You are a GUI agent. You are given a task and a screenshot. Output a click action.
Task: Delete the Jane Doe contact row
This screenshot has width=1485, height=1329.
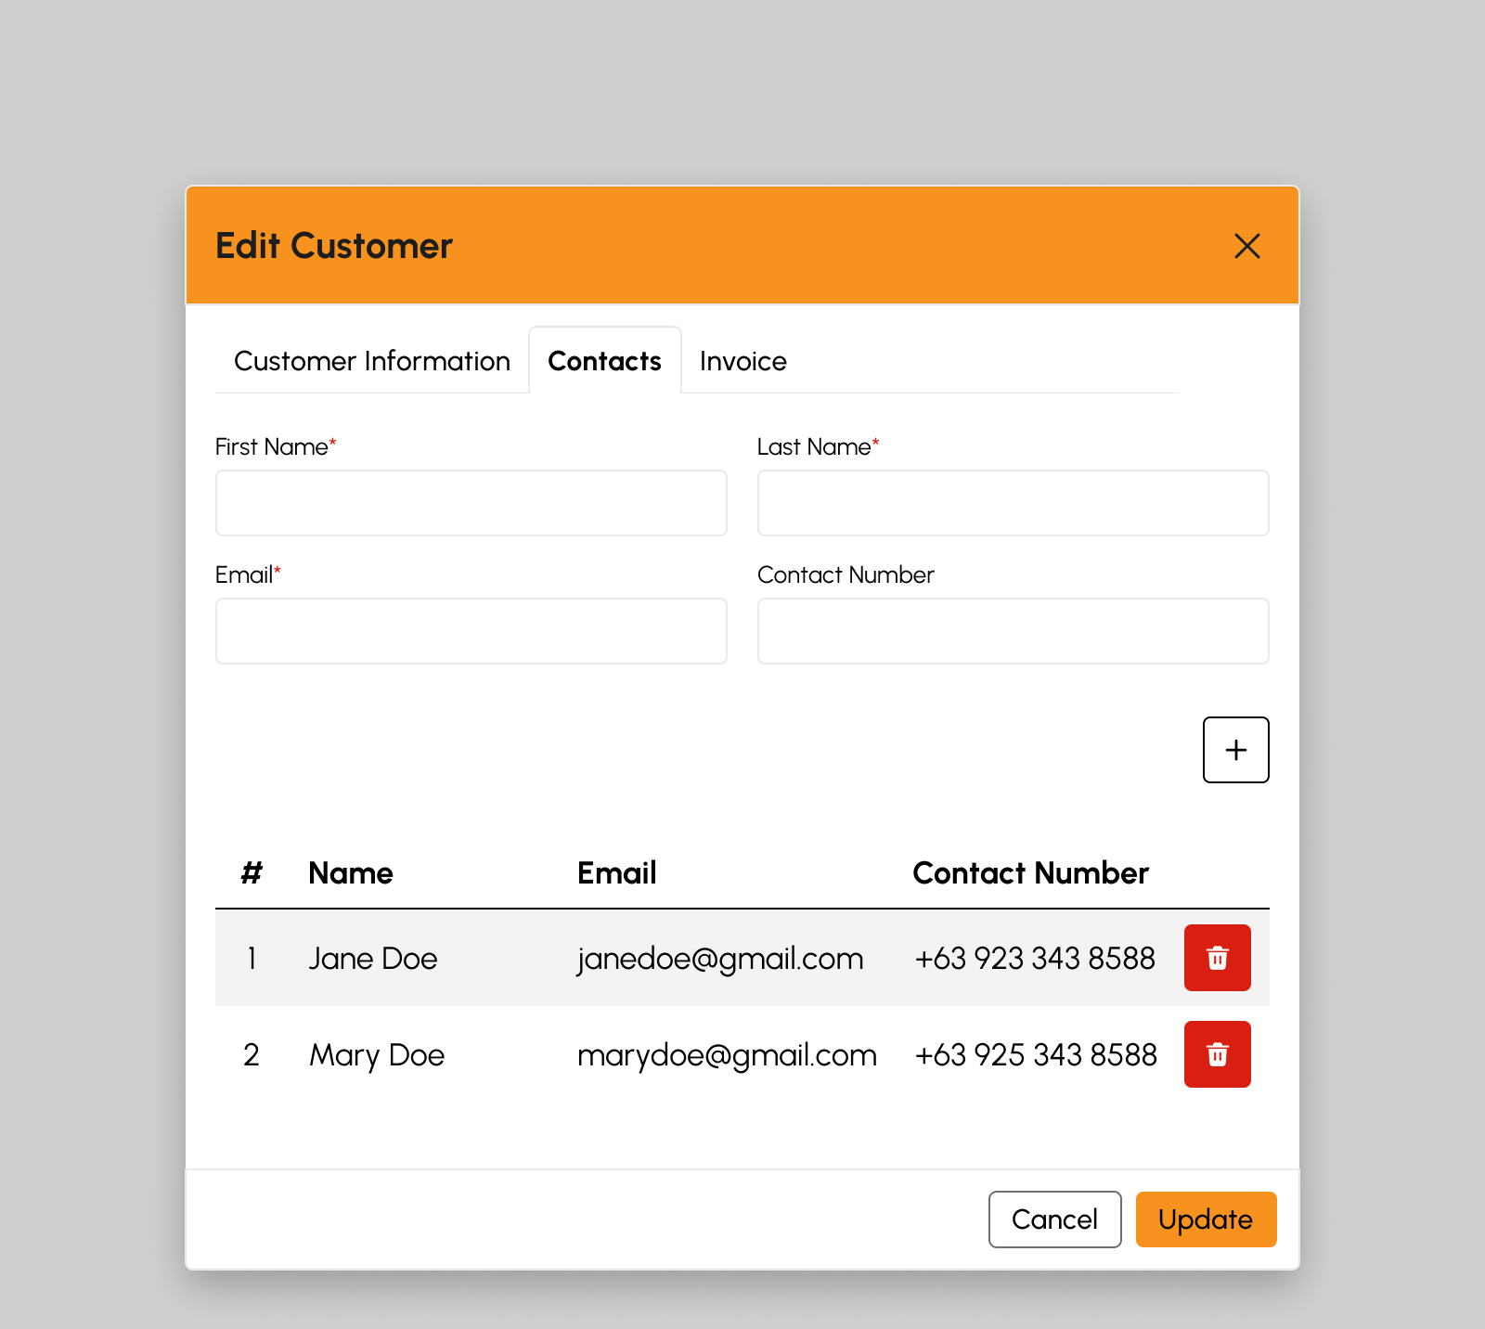click(1218, 958)
